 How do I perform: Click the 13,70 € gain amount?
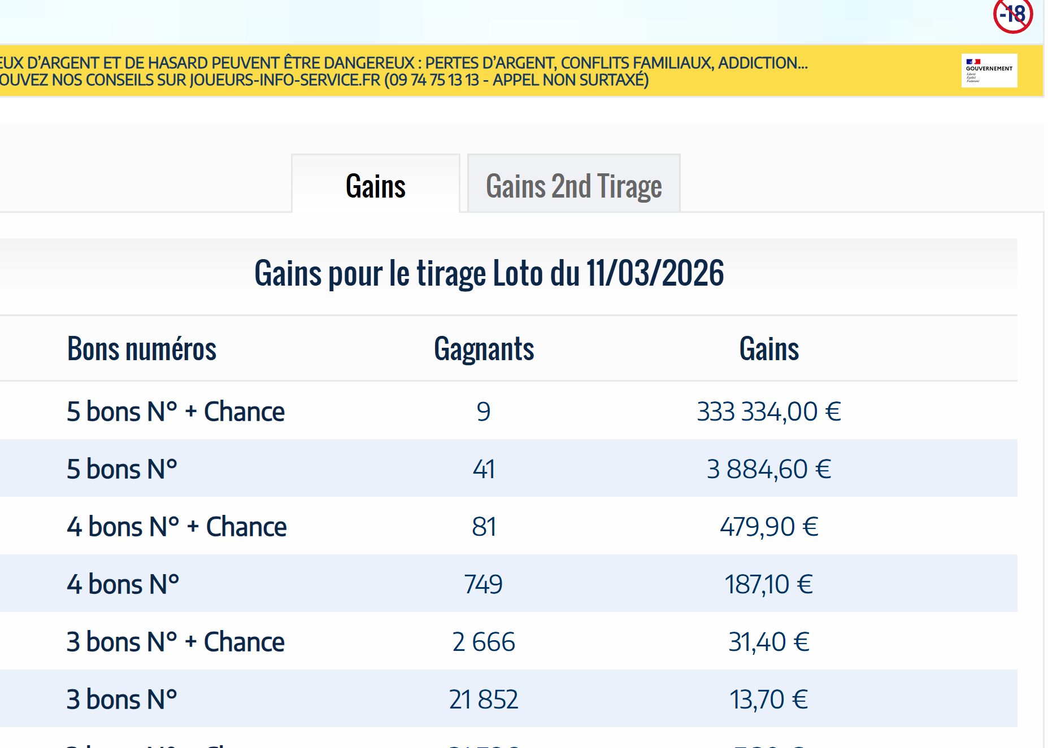[769, 699]
